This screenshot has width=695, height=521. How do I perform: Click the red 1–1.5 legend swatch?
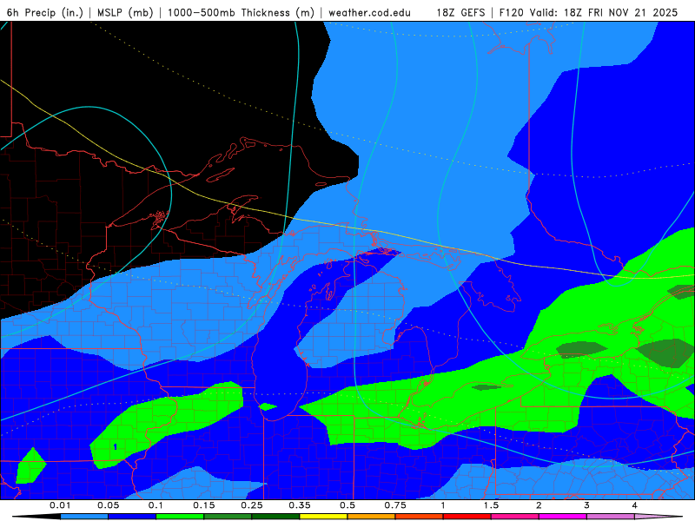point(467,517)
